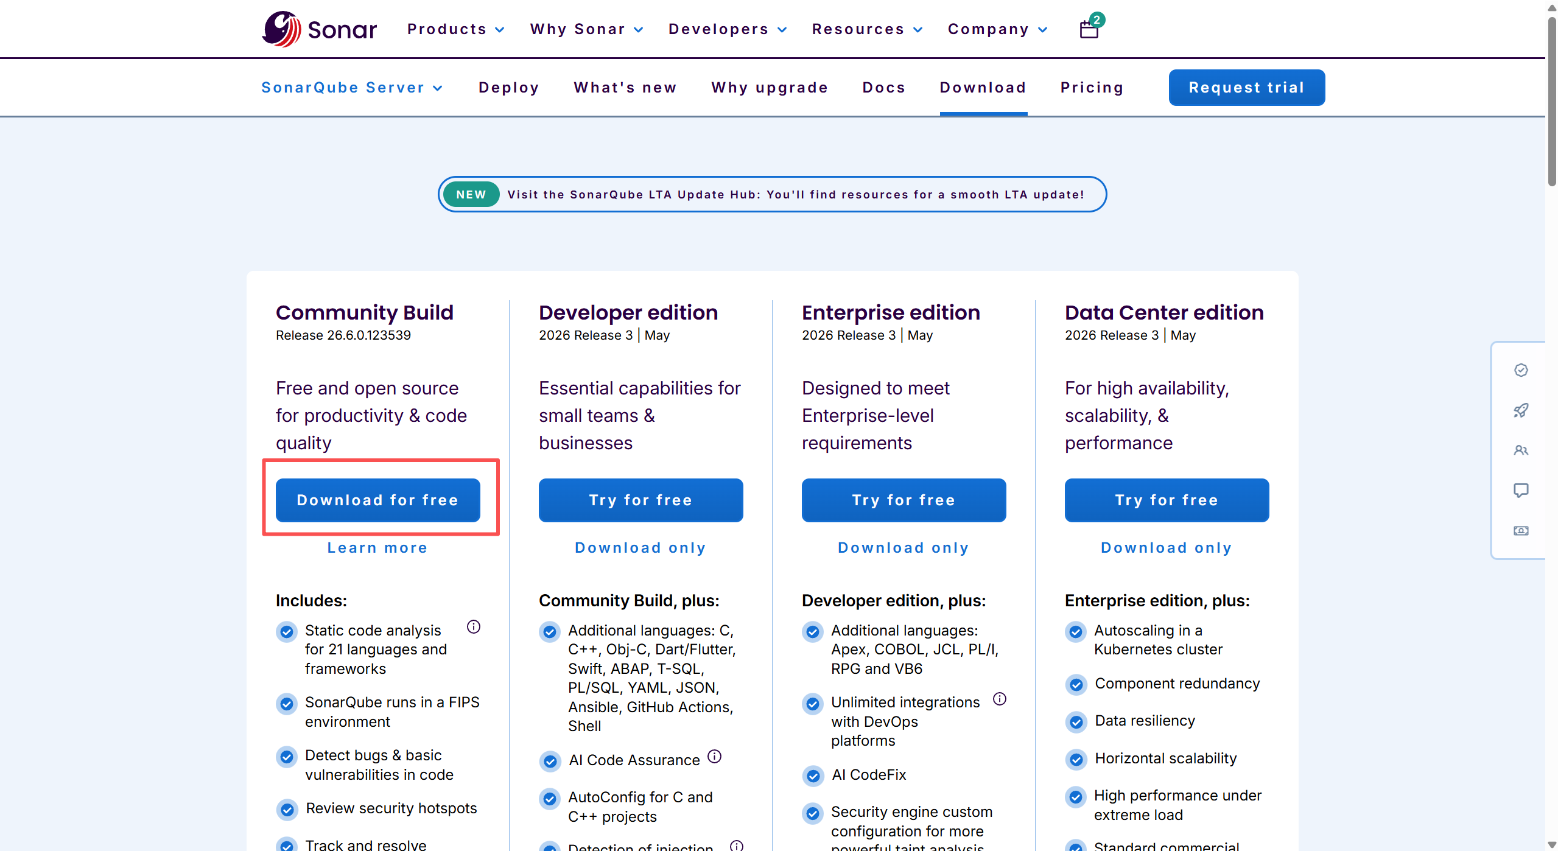Go to the What's new tab

click(625, 88)
